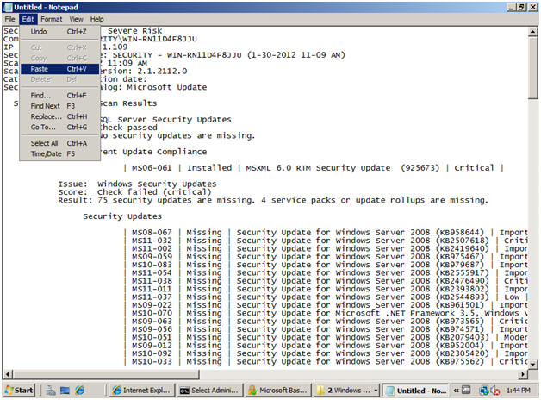Choose Find... in the Edit menu

[x=59, y=96]
